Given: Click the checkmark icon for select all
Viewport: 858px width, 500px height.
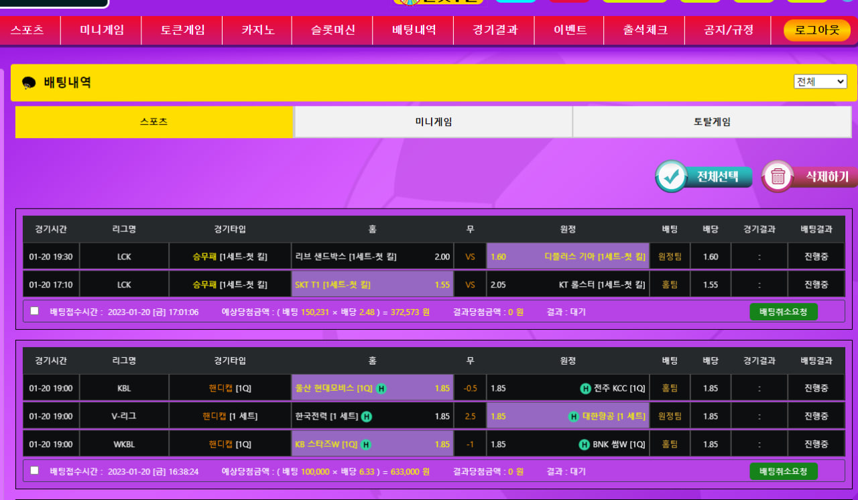Looking at the screenshot, I should point(672,176).
